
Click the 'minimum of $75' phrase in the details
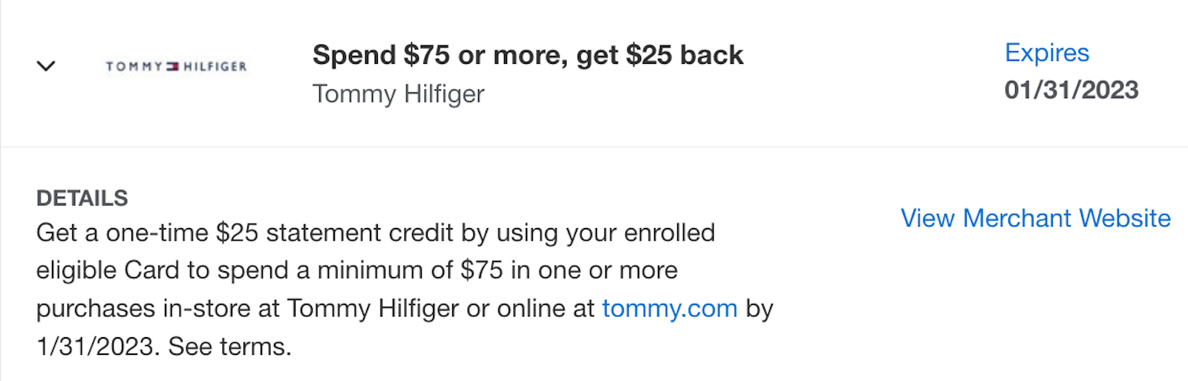tap(411, 270)
